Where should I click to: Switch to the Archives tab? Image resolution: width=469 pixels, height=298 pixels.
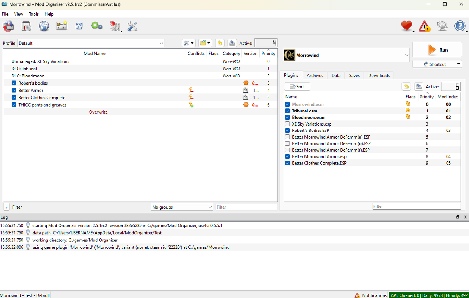pyautogui.click(x=315, y=76)
